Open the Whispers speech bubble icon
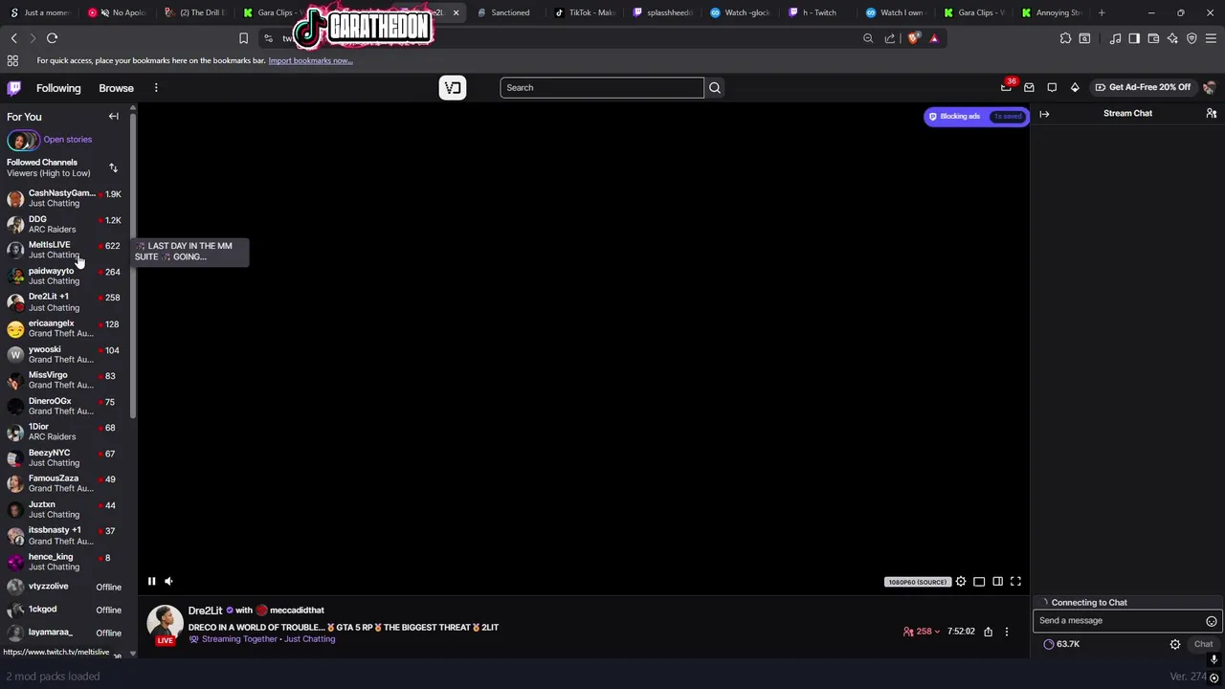The height and width of the screenshot is (689, 1225). (x=1052, y=88)
